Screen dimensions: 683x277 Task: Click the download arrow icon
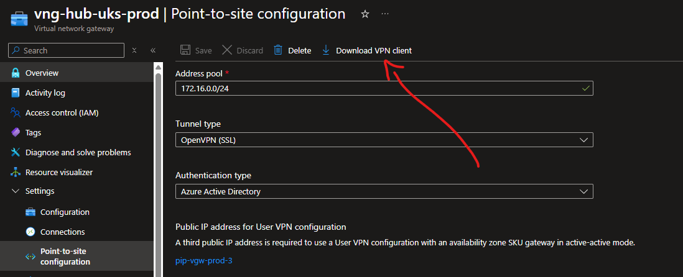(x=325, y=50)
